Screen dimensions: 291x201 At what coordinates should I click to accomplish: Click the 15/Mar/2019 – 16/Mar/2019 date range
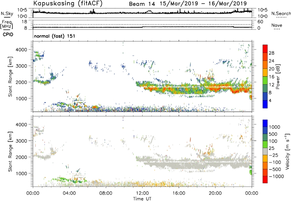[203, 4]
